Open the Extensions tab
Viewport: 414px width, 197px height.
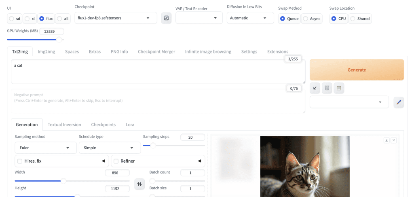(278, 51)
